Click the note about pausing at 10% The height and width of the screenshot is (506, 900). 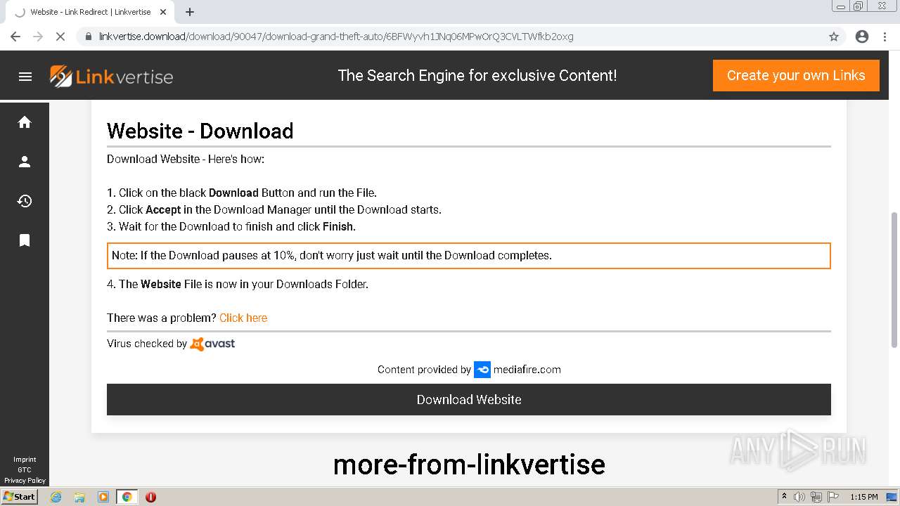click(x=469, y=256)
